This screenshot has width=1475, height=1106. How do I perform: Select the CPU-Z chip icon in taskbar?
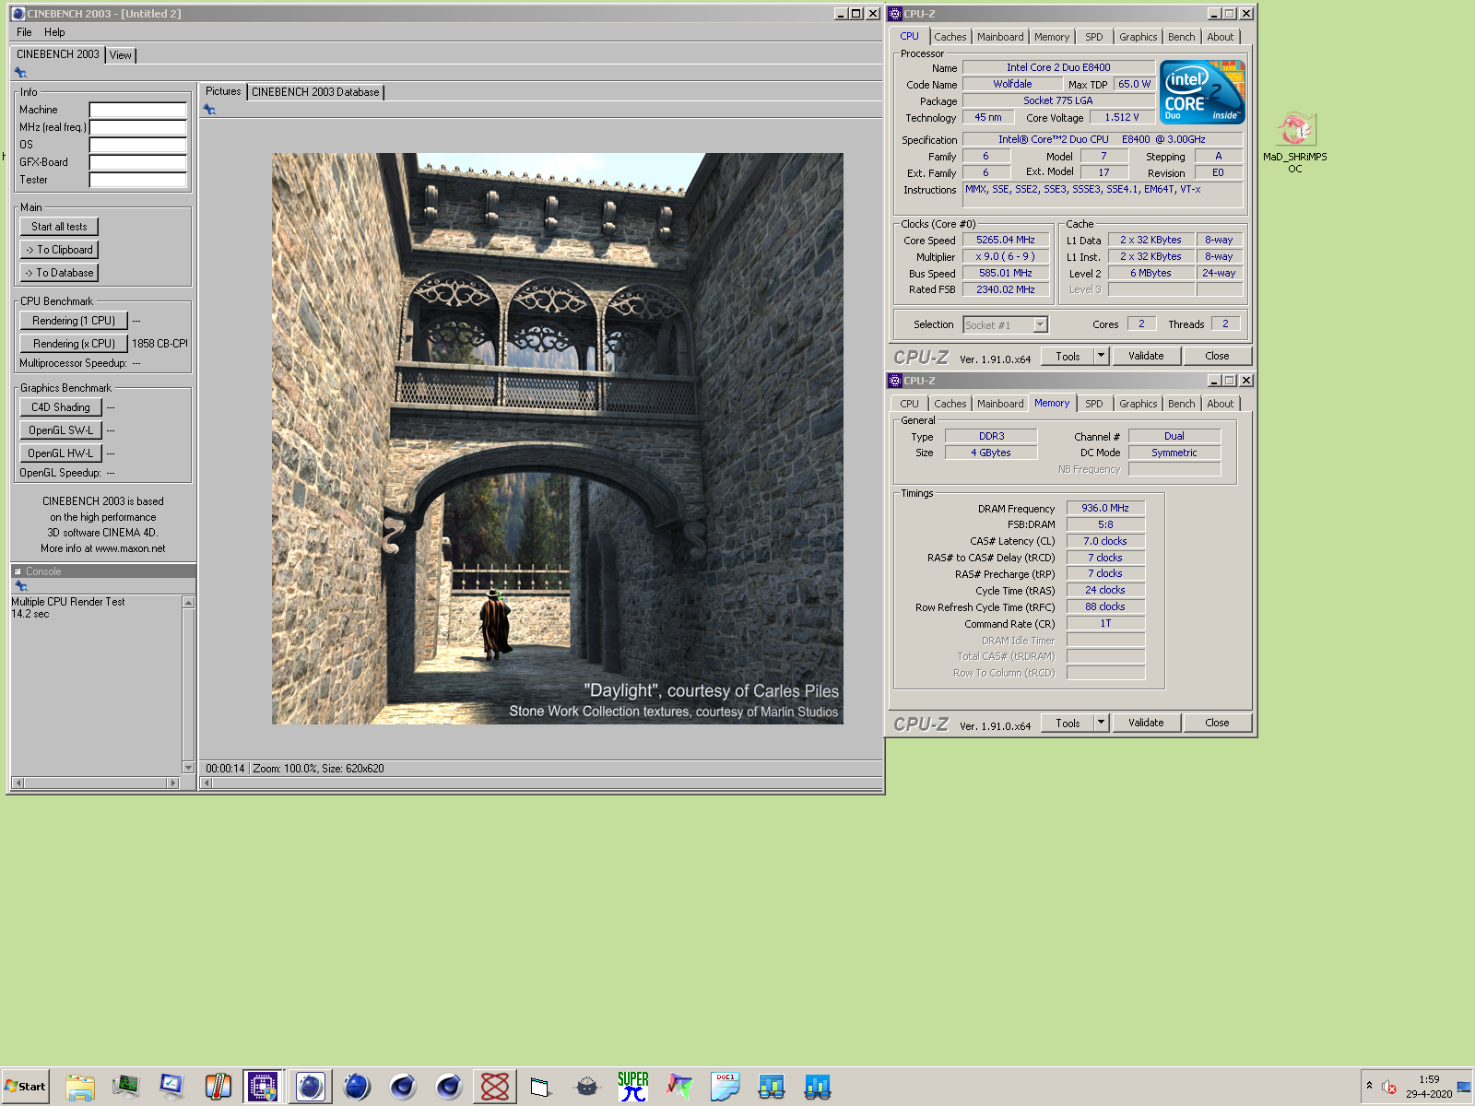click(263, 1087)
